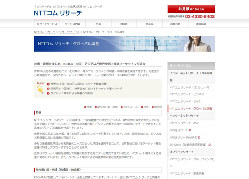The width and height of the screenshot is (249, 179).
Task: Click external link icon beside ES-Quick
Action: point(210,145)
